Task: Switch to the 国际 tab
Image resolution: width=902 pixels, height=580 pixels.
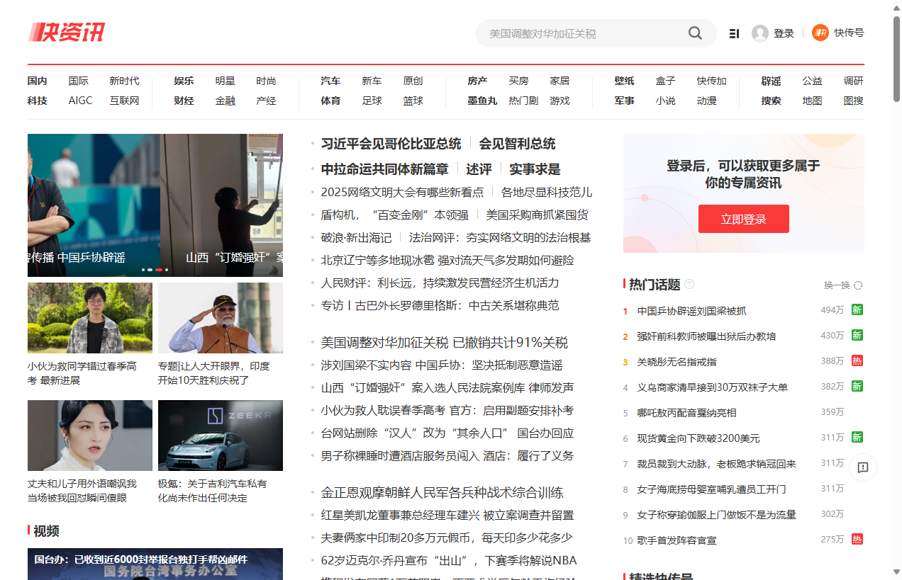Action: [x=79, y=81]
